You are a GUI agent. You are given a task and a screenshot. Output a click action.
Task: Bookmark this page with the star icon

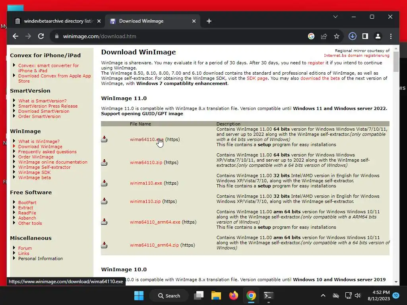337,36
